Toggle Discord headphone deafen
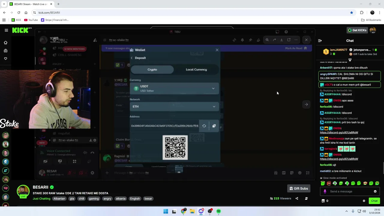 coord(81,173)
